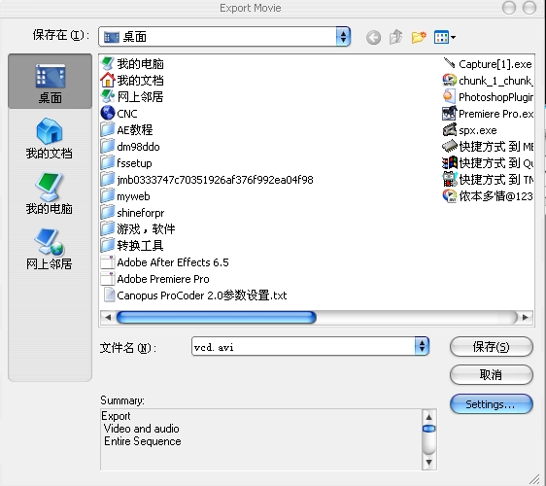Go up one folder level
546x486 pixels.
pyautogui.click(x=396, y=37)
